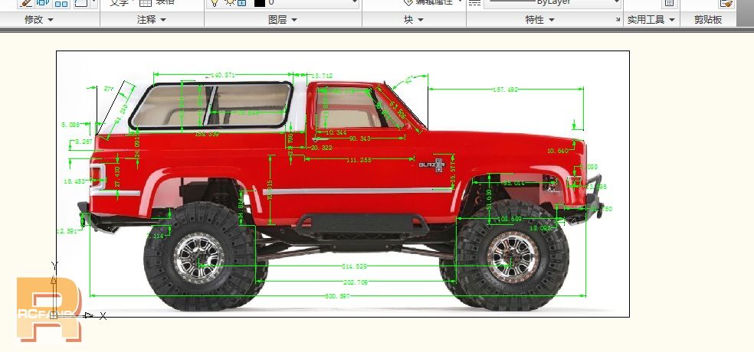Open the quick calculator icon
Viewport: 754px width, 352px height.
pos(669,3)
